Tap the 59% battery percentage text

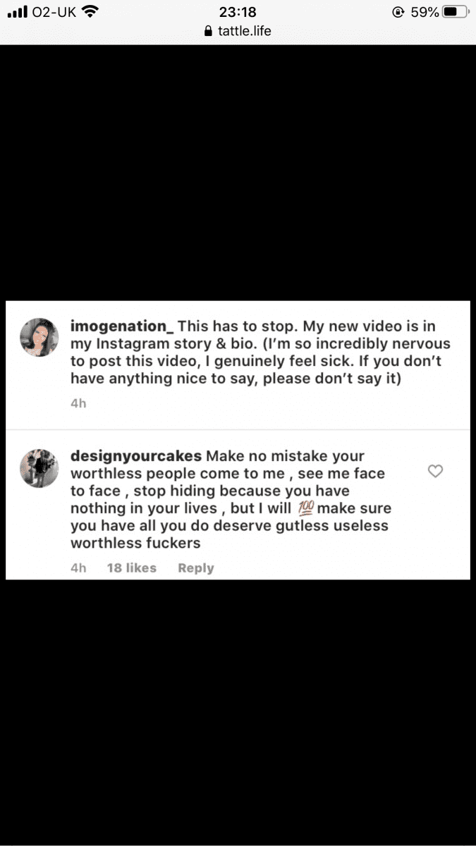pos(425,11)
